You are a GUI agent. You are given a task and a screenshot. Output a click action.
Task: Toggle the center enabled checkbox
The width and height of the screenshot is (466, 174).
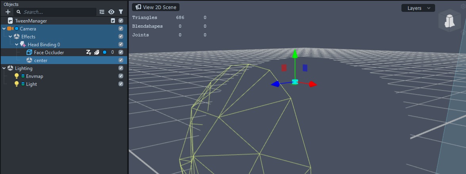click(120, 60)
